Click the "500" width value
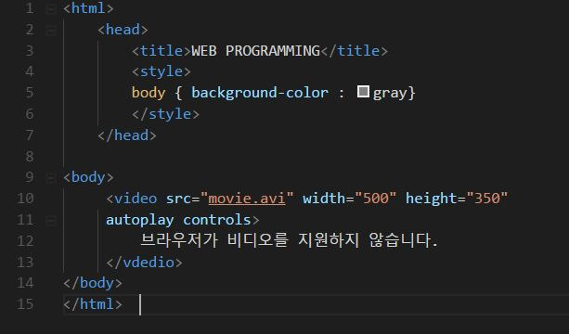 click(376, 199)
